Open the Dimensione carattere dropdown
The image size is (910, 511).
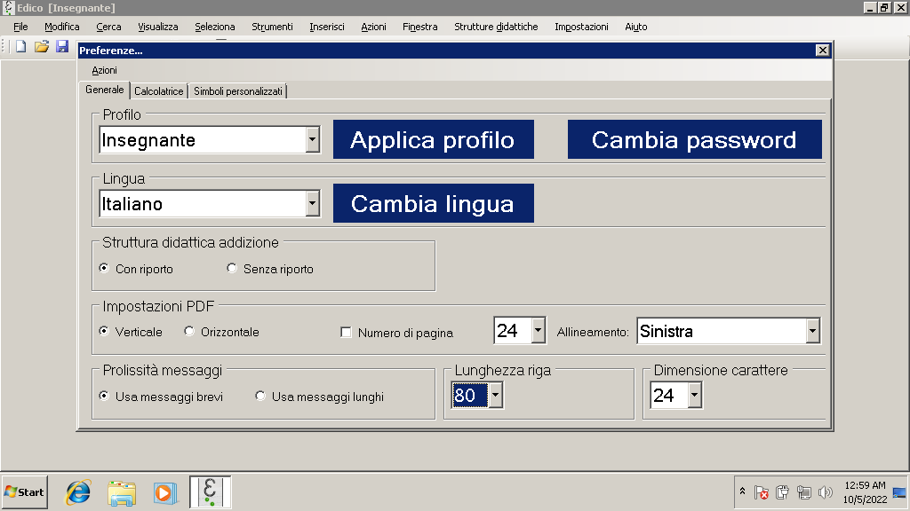[x=695, y=395]
